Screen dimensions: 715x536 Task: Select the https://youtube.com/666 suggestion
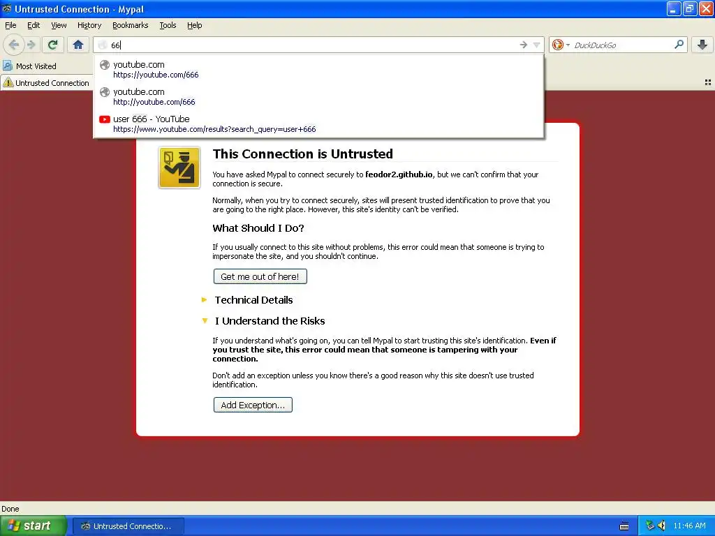[318, 69]
